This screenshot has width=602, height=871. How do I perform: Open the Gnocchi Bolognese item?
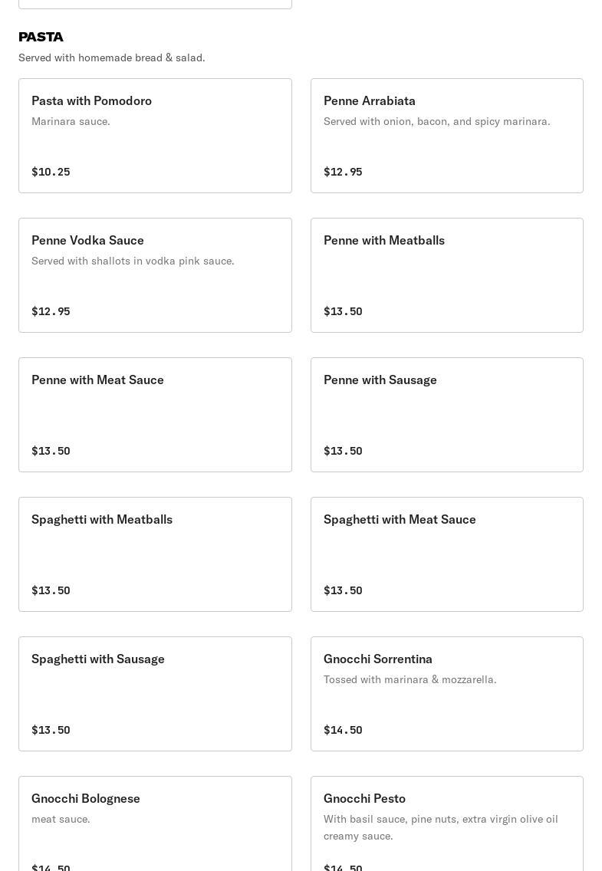pyautogui.click(x=155, y=824)
